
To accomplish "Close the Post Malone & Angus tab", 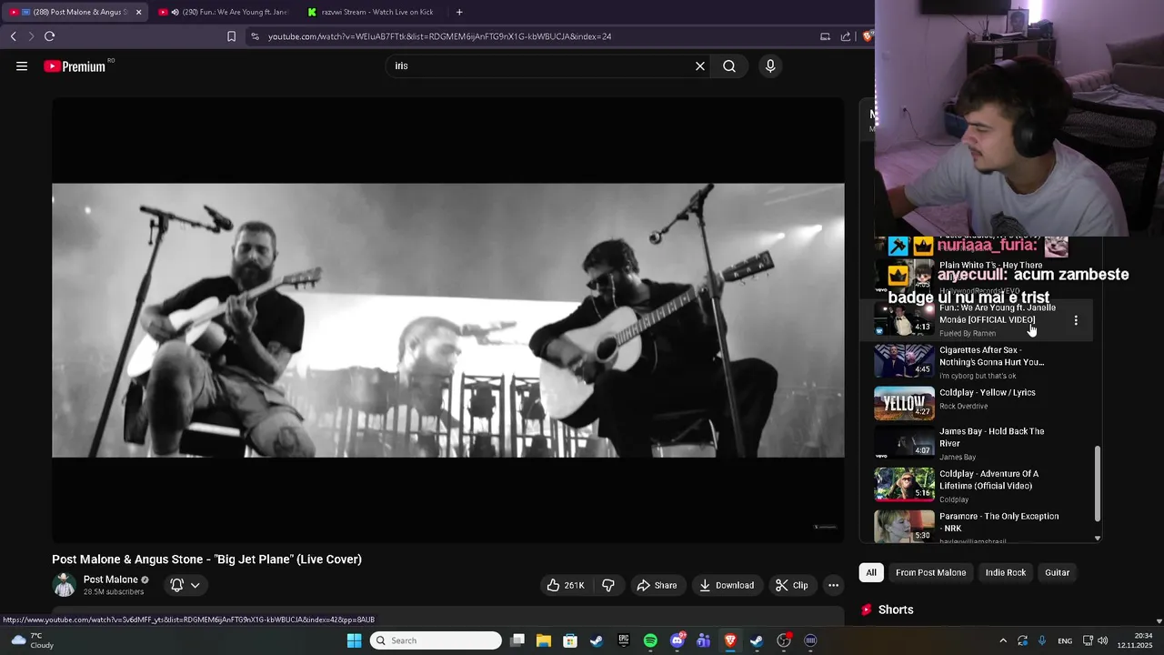I will [138, 12].
